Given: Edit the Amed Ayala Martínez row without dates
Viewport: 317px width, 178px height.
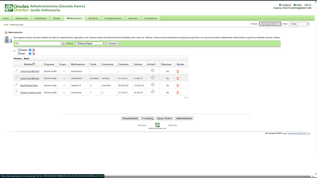Looking at the screenshot, I should pyautogui.click(x=16, y=71).
